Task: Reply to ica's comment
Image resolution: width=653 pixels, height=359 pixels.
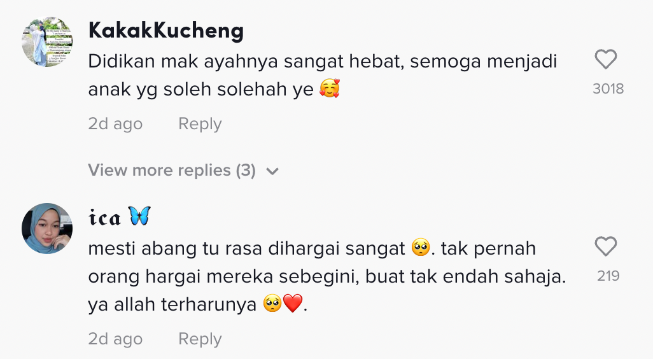Action: [x=200, y=339]
